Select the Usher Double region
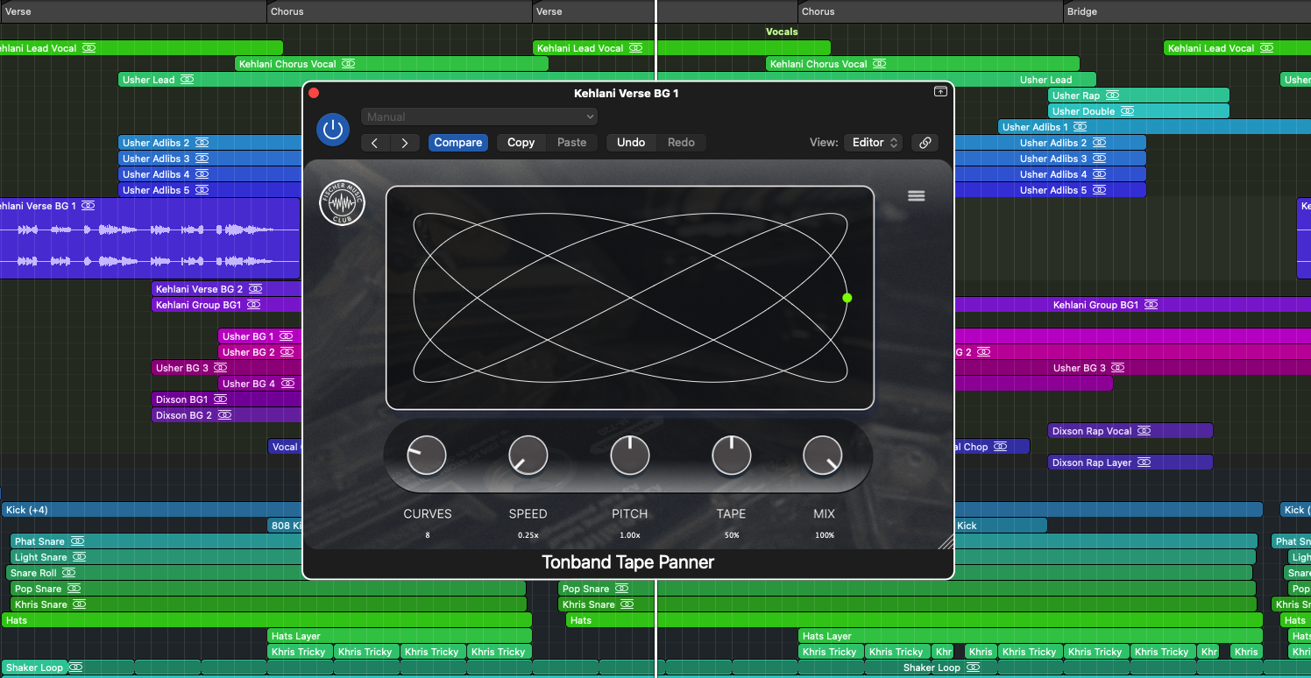 click(x=1138, y=111)
